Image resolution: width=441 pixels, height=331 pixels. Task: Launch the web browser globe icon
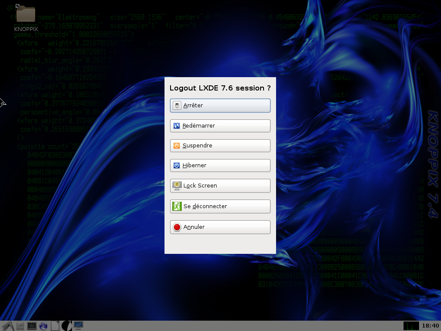(x=43, y=326)
